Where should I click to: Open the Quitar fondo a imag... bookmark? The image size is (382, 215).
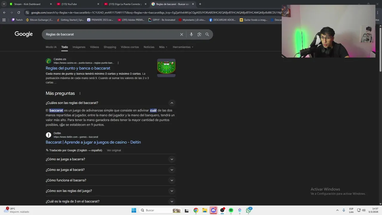[254, 20]
